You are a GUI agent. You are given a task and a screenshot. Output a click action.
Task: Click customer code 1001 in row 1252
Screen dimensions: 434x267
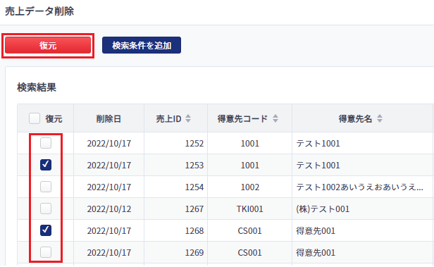(250, 143)
